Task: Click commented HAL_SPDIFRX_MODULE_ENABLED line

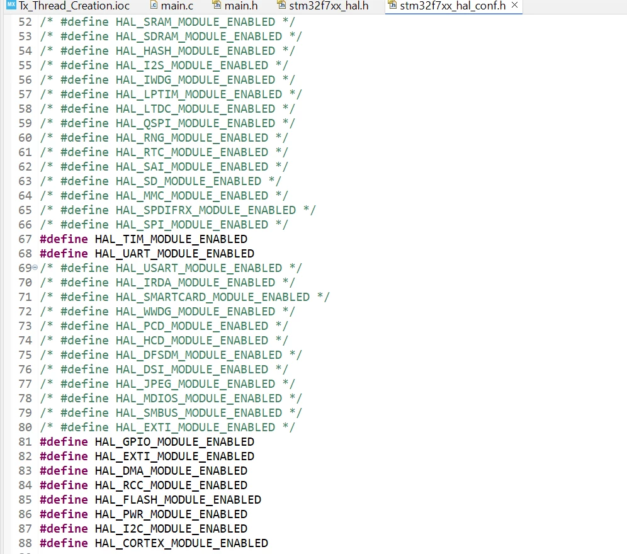Action: (x=178, y=210)
